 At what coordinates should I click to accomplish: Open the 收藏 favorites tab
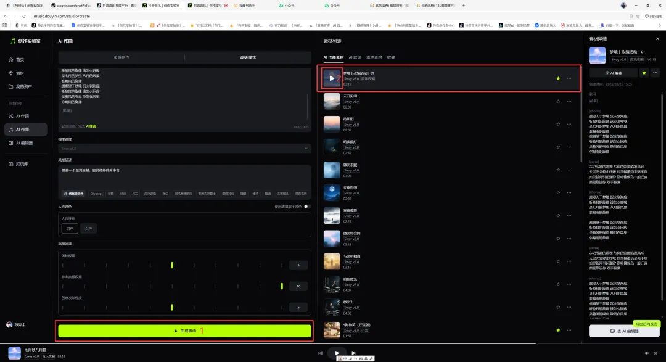coord(391,57)
